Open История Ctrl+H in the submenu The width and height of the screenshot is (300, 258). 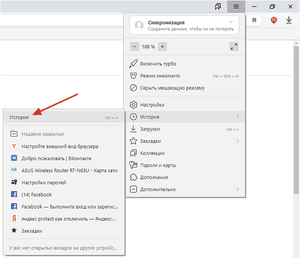click(x=64, y=117)
